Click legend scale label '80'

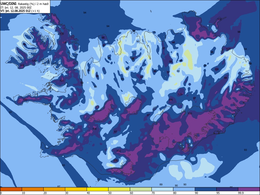pos(175,193)
